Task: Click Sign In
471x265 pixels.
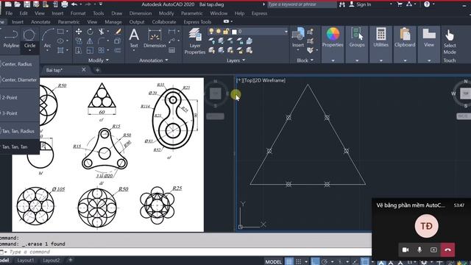Action: coord(360,4)
